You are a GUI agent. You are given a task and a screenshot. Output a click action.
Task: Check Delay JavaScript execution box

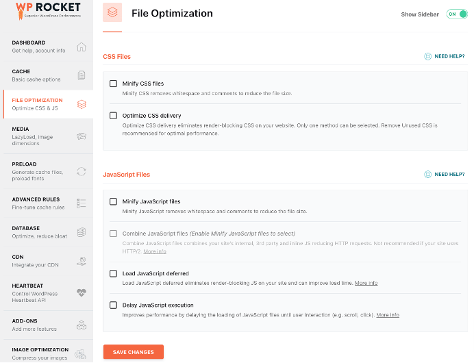[x=114, y=305]
